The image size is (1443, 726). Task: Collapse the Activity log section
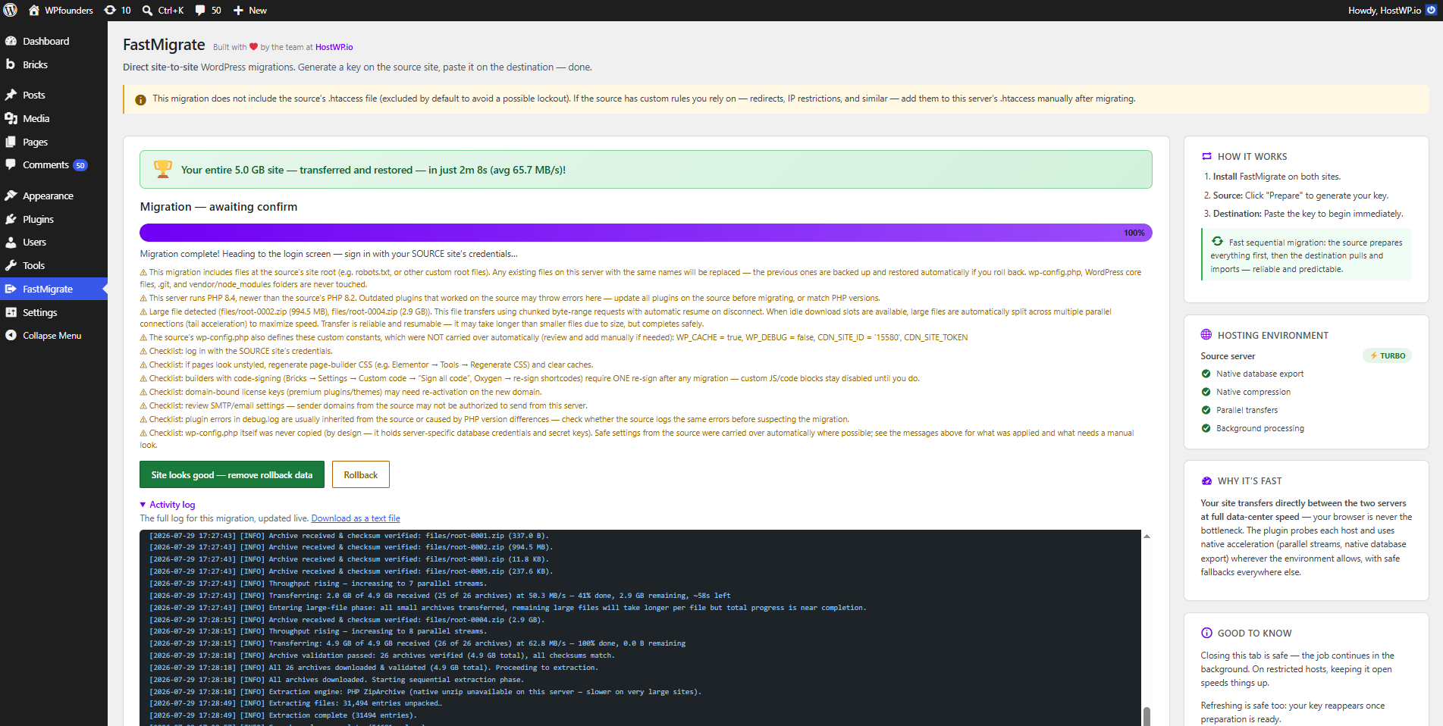pos(168,505)
